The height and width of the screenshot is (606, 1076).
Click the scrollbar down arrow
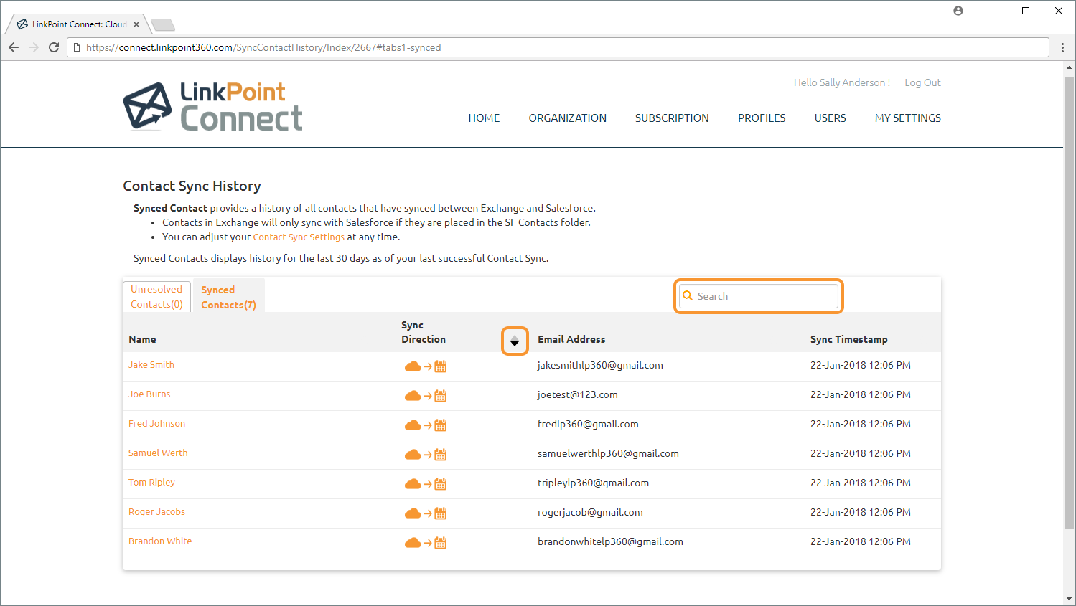[1070, 599]
